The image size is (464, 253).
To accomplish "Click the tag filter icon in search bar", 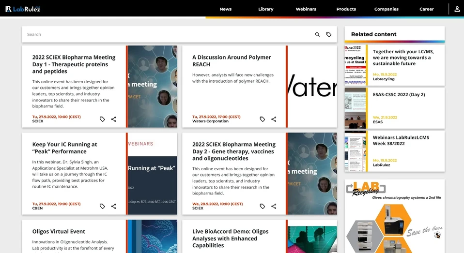I will [329, 34].
